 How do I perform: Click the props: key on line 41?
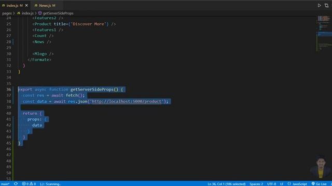pos(35,119)
